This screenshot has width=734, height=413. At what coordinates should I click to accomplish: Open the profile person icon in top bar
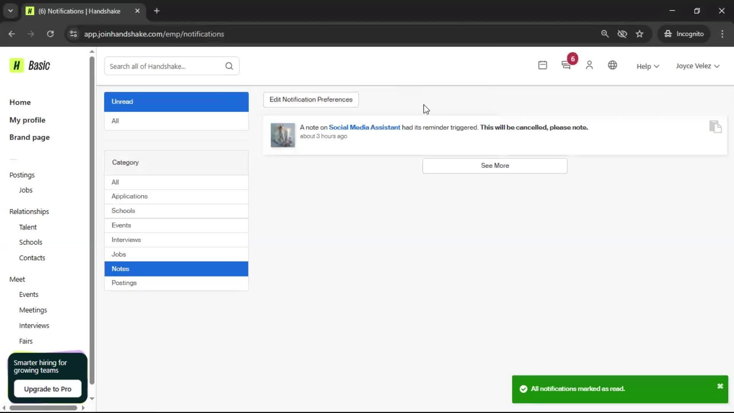[589, 65]
